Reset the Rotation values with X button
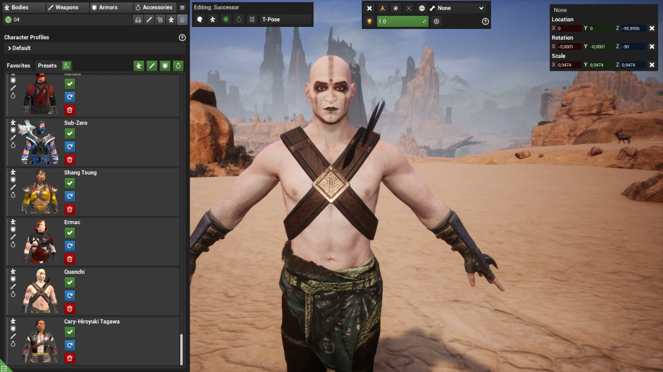The image size is (663, 372). (x=652, y=46)
